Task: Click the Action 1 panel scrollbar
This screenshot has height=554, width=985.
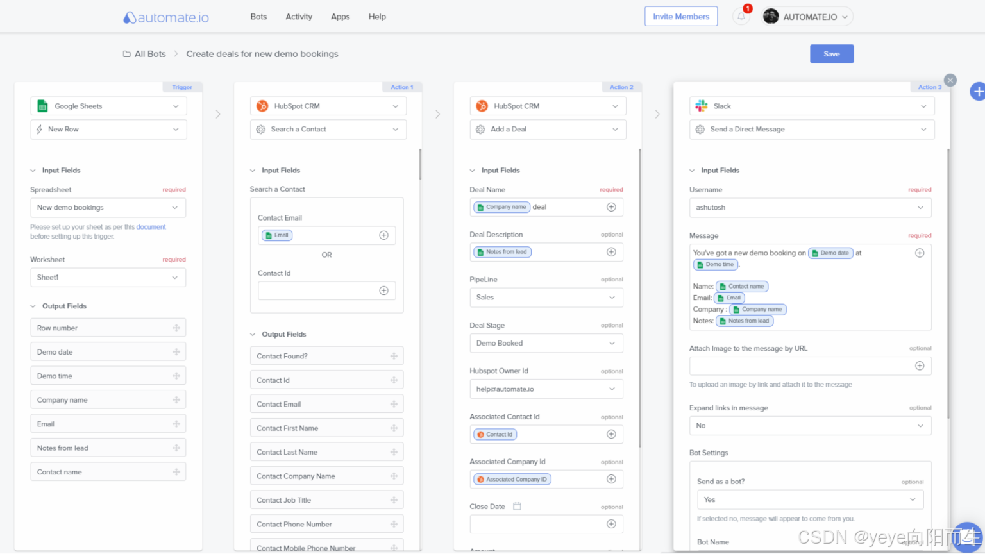Action: point(420,164)
